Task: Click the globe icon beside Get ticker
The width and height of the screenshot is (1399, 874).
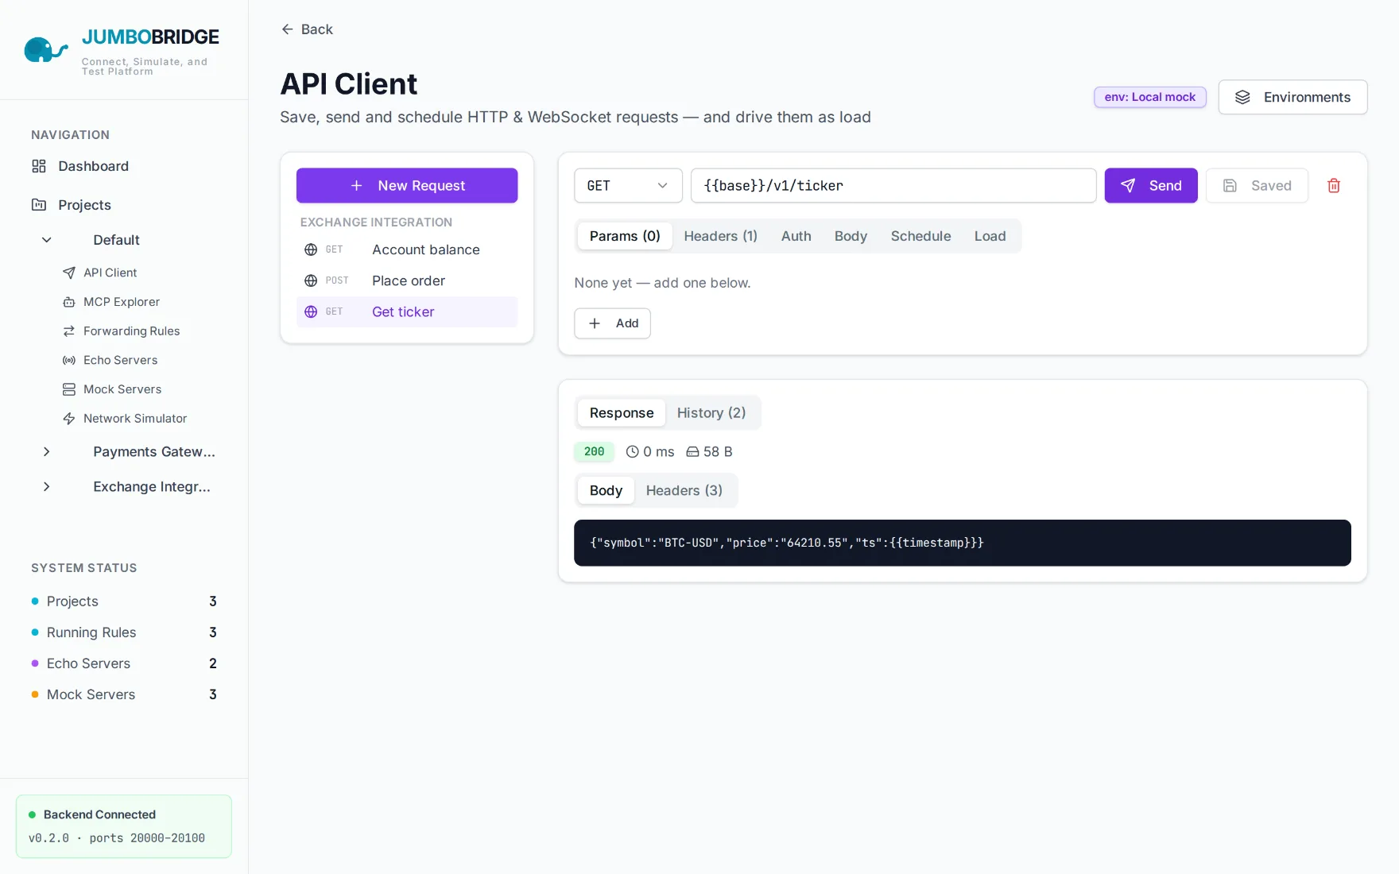Action: point(311,311)
